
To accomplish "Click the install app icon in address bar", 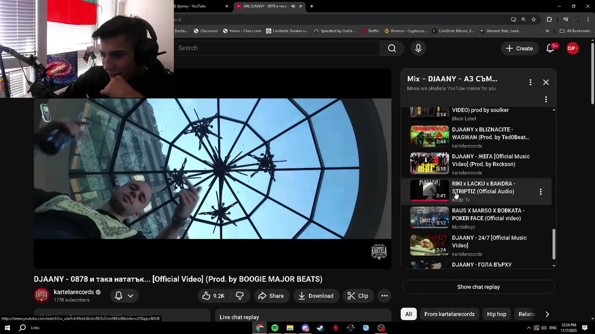I will coord(514,19).
